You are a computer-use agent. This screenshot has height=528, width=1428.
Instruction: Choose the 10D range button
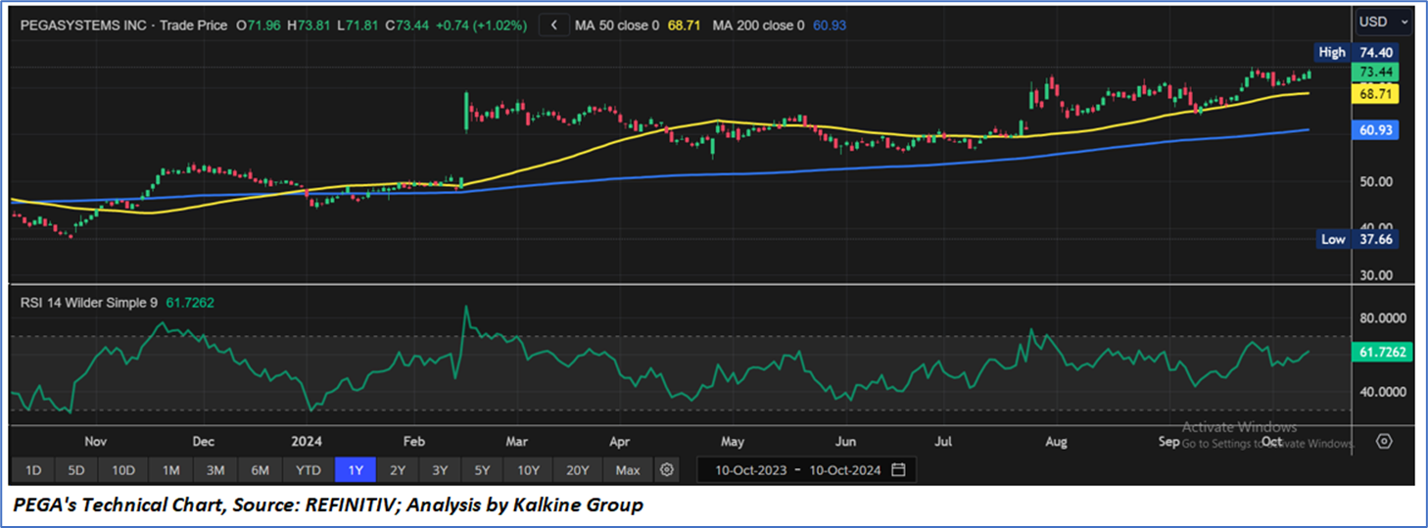(123, 470)
